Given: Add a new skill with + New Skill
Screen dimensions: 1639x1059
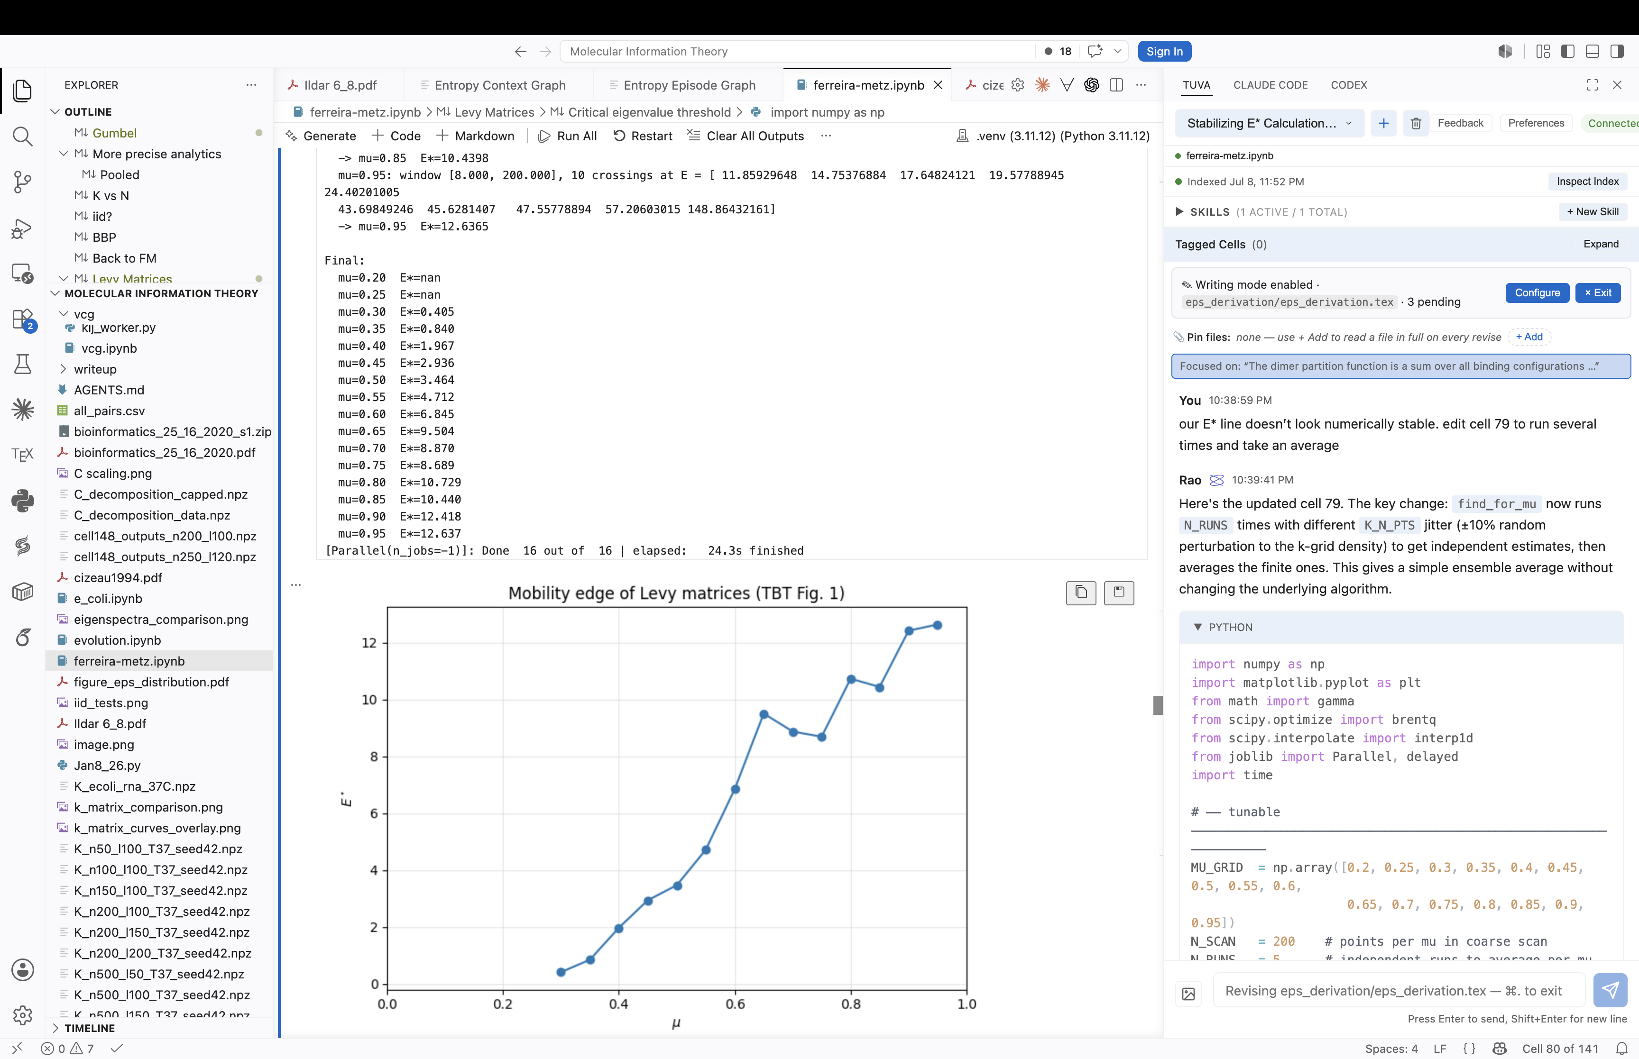Looking at the screenshot, I should point(1592,212).
